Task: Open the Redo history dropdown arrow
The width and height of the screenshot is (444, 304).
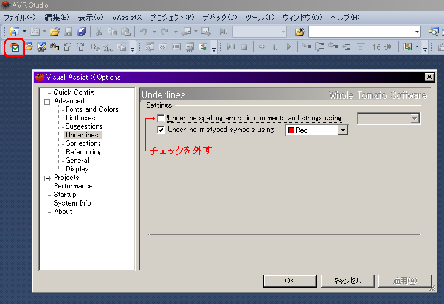Action: coord(175,32)
